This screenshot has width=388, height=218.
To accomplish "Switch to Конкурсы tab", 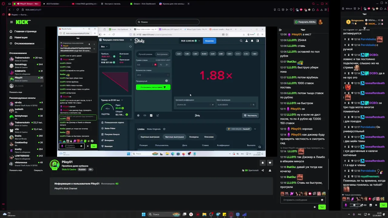I will [194, 137].
